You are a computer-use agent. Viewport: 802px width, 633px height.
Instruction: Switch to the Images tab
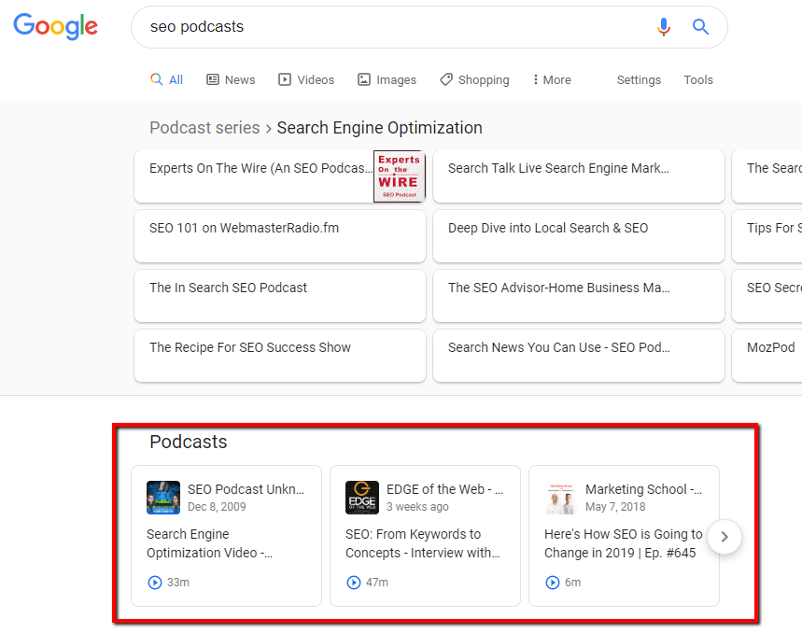[387, 79]
